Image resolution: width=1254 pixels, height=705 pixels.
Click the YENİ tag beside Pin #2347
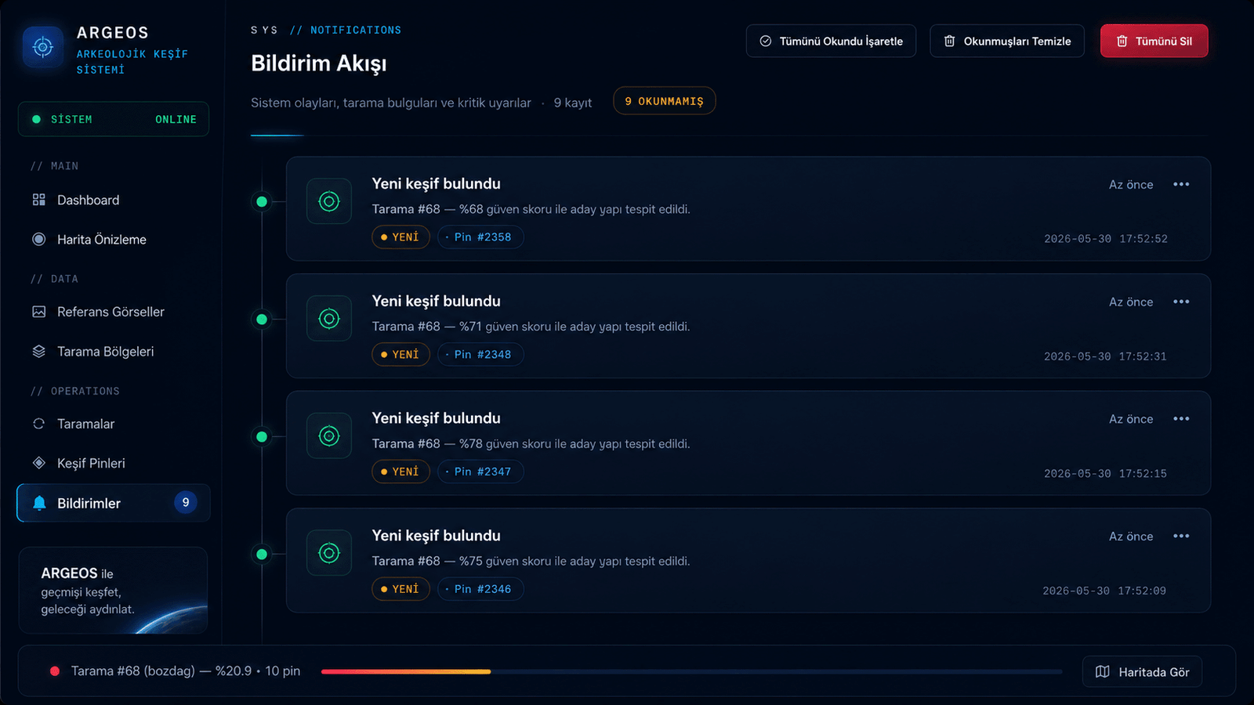[400, 472]
